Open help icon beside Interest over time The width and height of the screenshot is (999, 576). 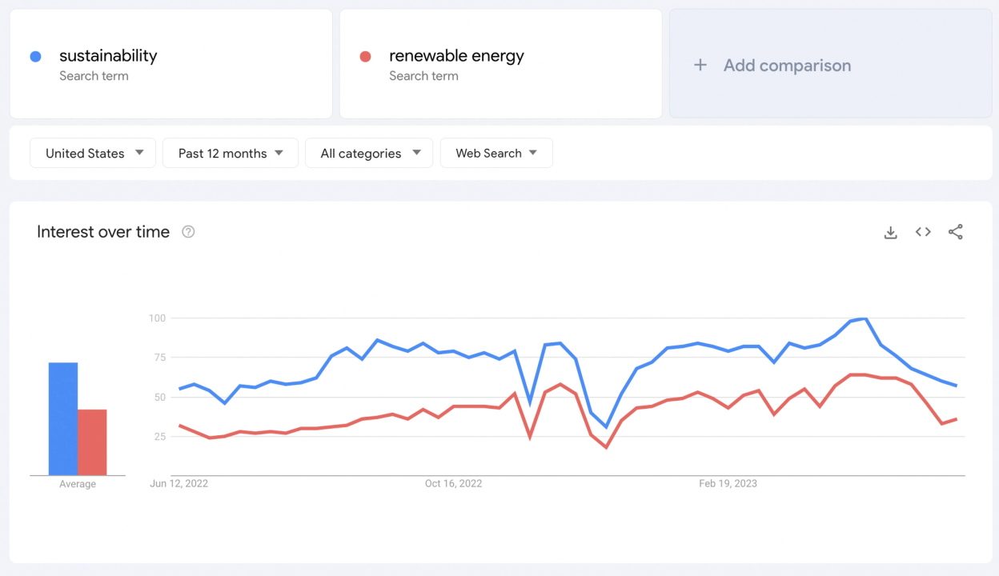[188, 232]
